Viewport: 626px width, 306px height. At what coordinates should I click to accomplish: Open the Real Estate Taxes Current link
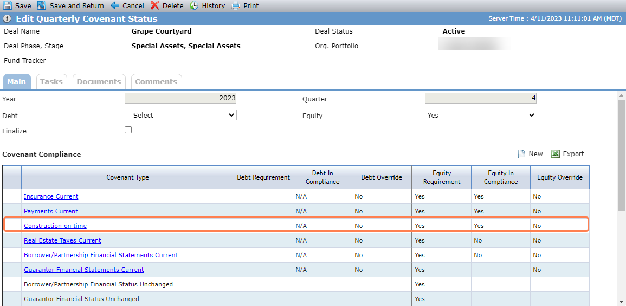[62, 240]
